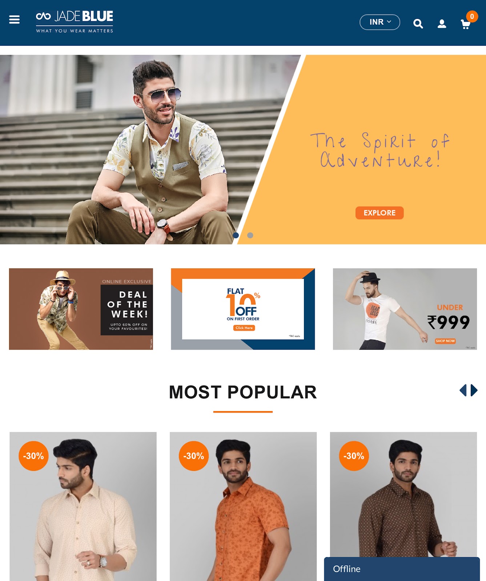Show previous Most Popular products arrow

[463, 390]
